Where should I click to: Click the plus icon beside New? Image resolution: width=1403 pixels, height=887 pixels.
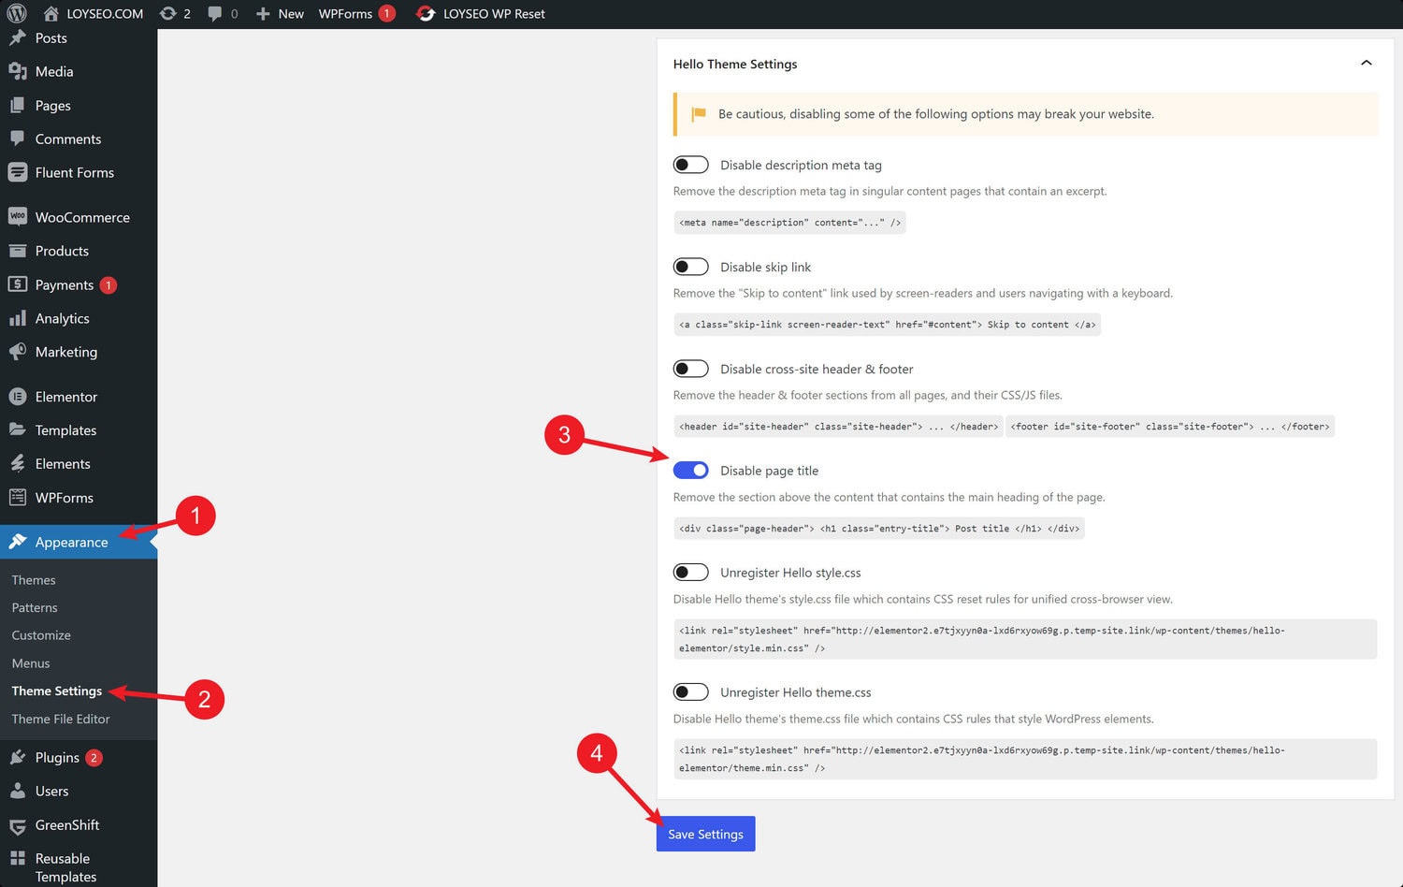tap(263, 13)
